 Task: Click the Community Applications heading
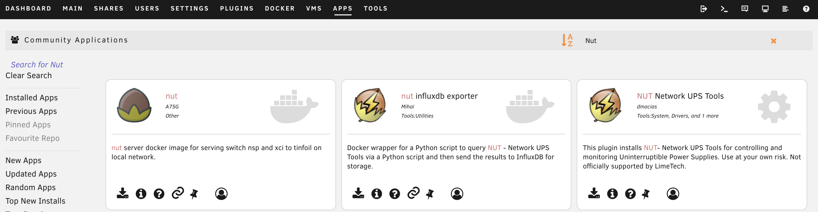pyautogui.click(x=76, y=40)
